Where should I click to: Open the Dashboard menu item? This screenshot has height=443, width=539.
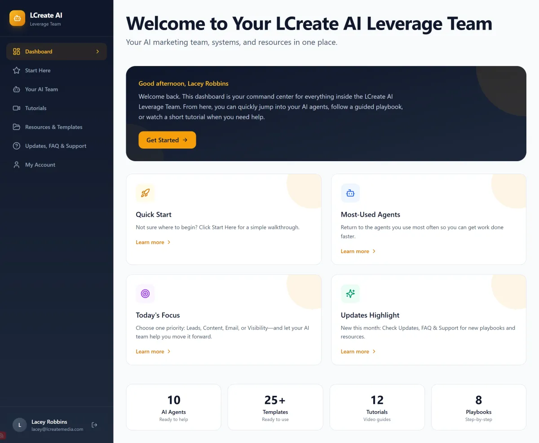[x=57, y=52]
